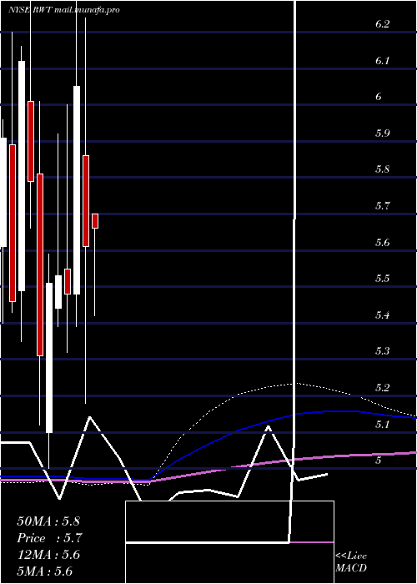Image resolution: width=417 pixels, height=584 pixels.
Task: Click the 5.5 price axis label
Action: coord(382,279)
